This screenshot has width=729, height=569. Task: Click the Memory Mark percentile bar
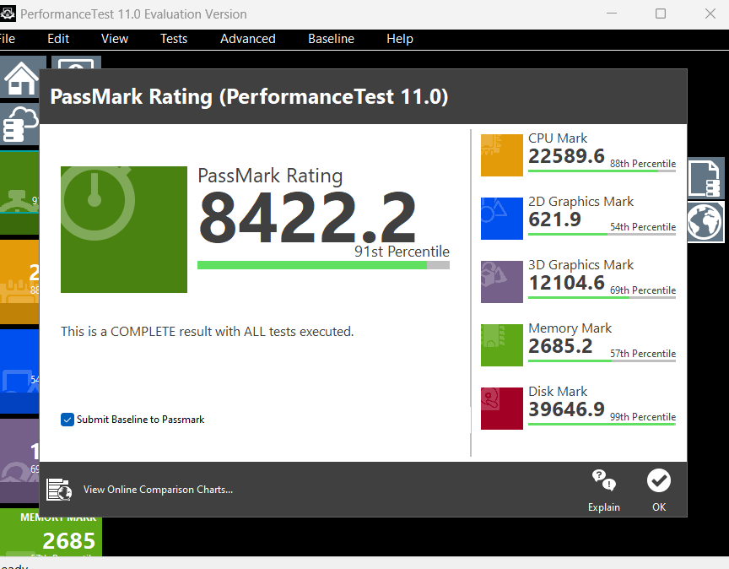pos(602,360)
